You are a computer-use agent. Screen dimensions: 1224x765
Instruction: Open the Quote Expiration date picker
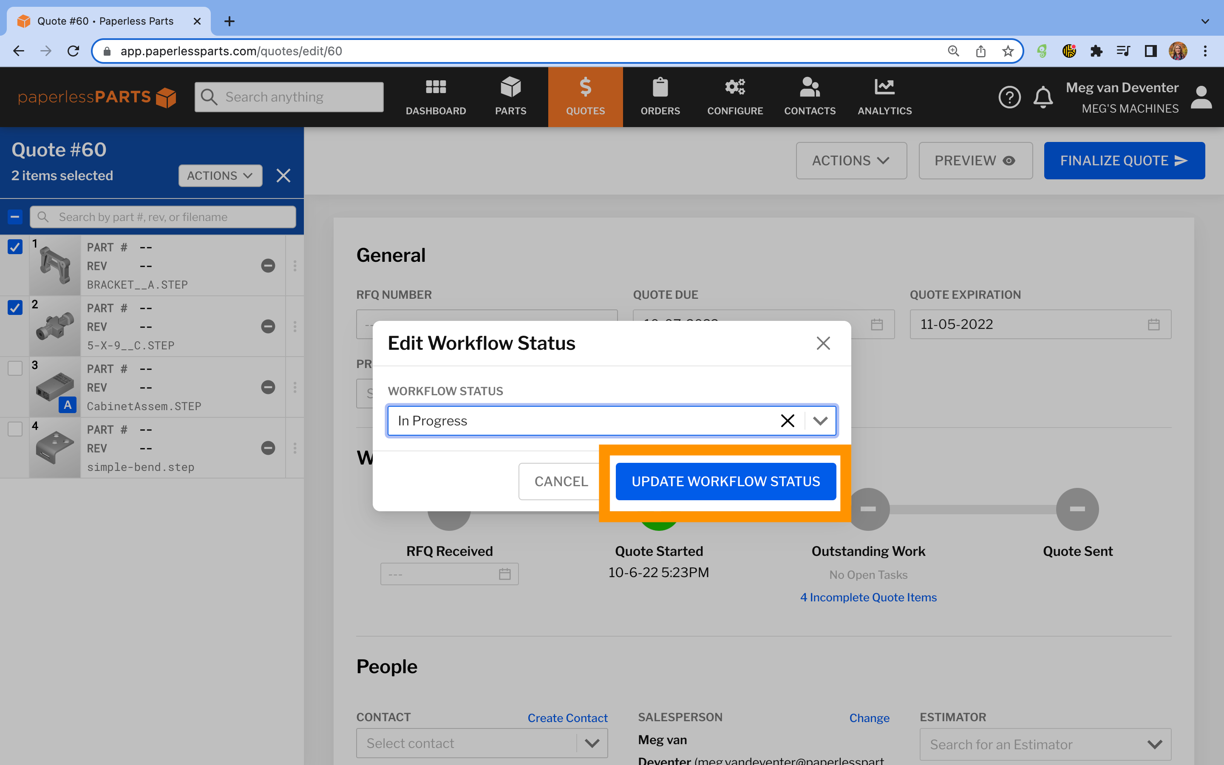pos(1154,324)
